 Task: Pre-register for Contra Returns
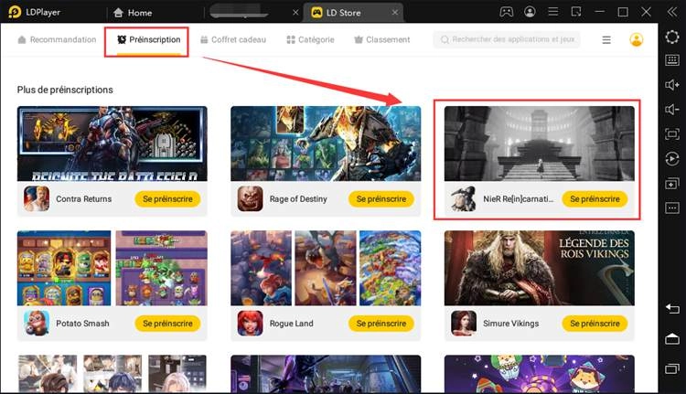(x=167, y=198)
